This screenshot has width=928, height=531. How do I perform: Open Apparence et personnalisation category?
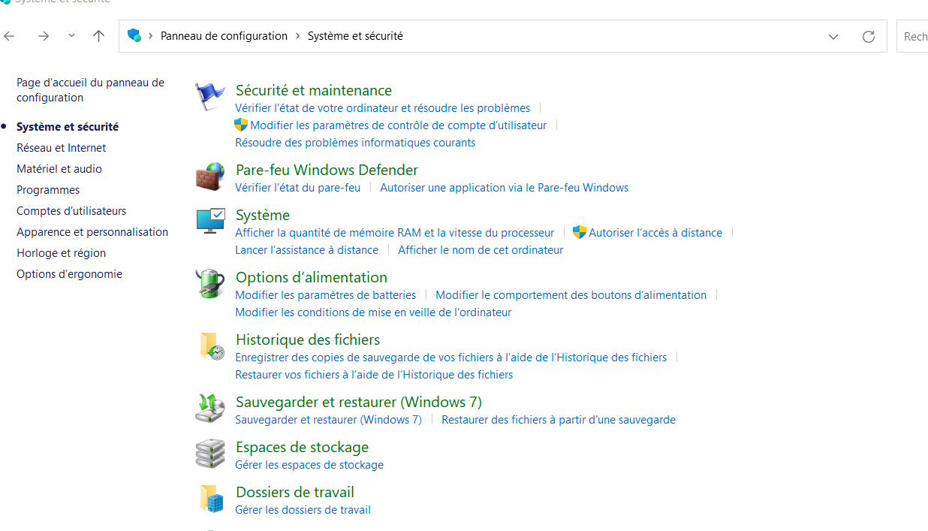92,232
